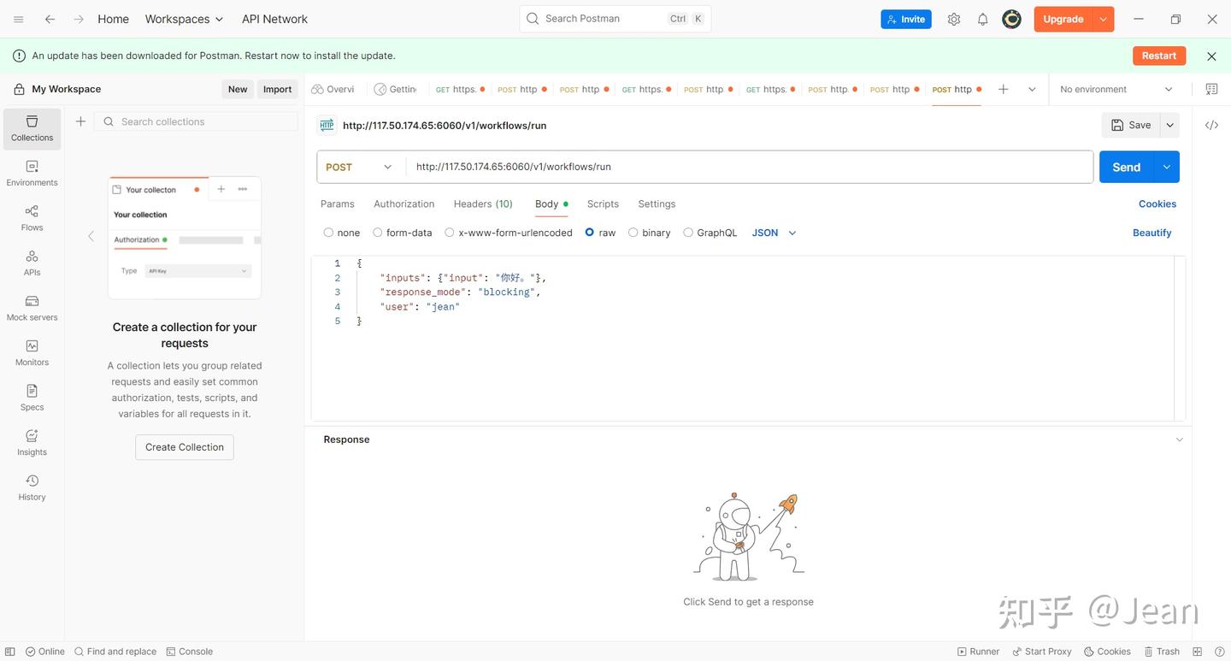Image resolution: width=1231 pixels, height=661 pixels.
Task: Open the Flows panel in the sidebar
Action: pyautogui.click(x=32, y=216)
